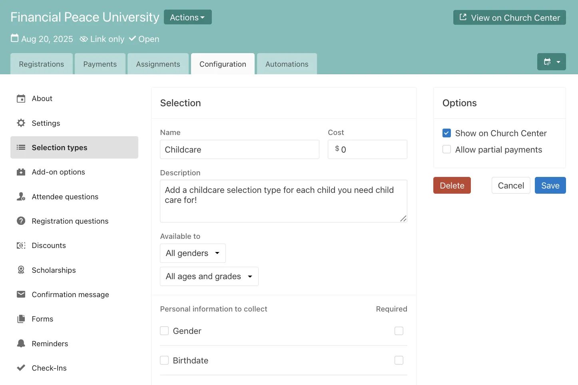Viewport: 578px width, 385px height.
Task: Click the Registration questions help icon
Action: tap(21, 221)
